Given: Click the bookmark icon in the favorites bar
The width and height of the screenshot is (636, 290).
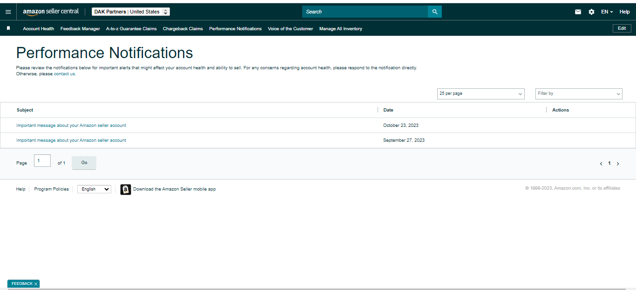Looking at the screenshot, I should (8, 28).
